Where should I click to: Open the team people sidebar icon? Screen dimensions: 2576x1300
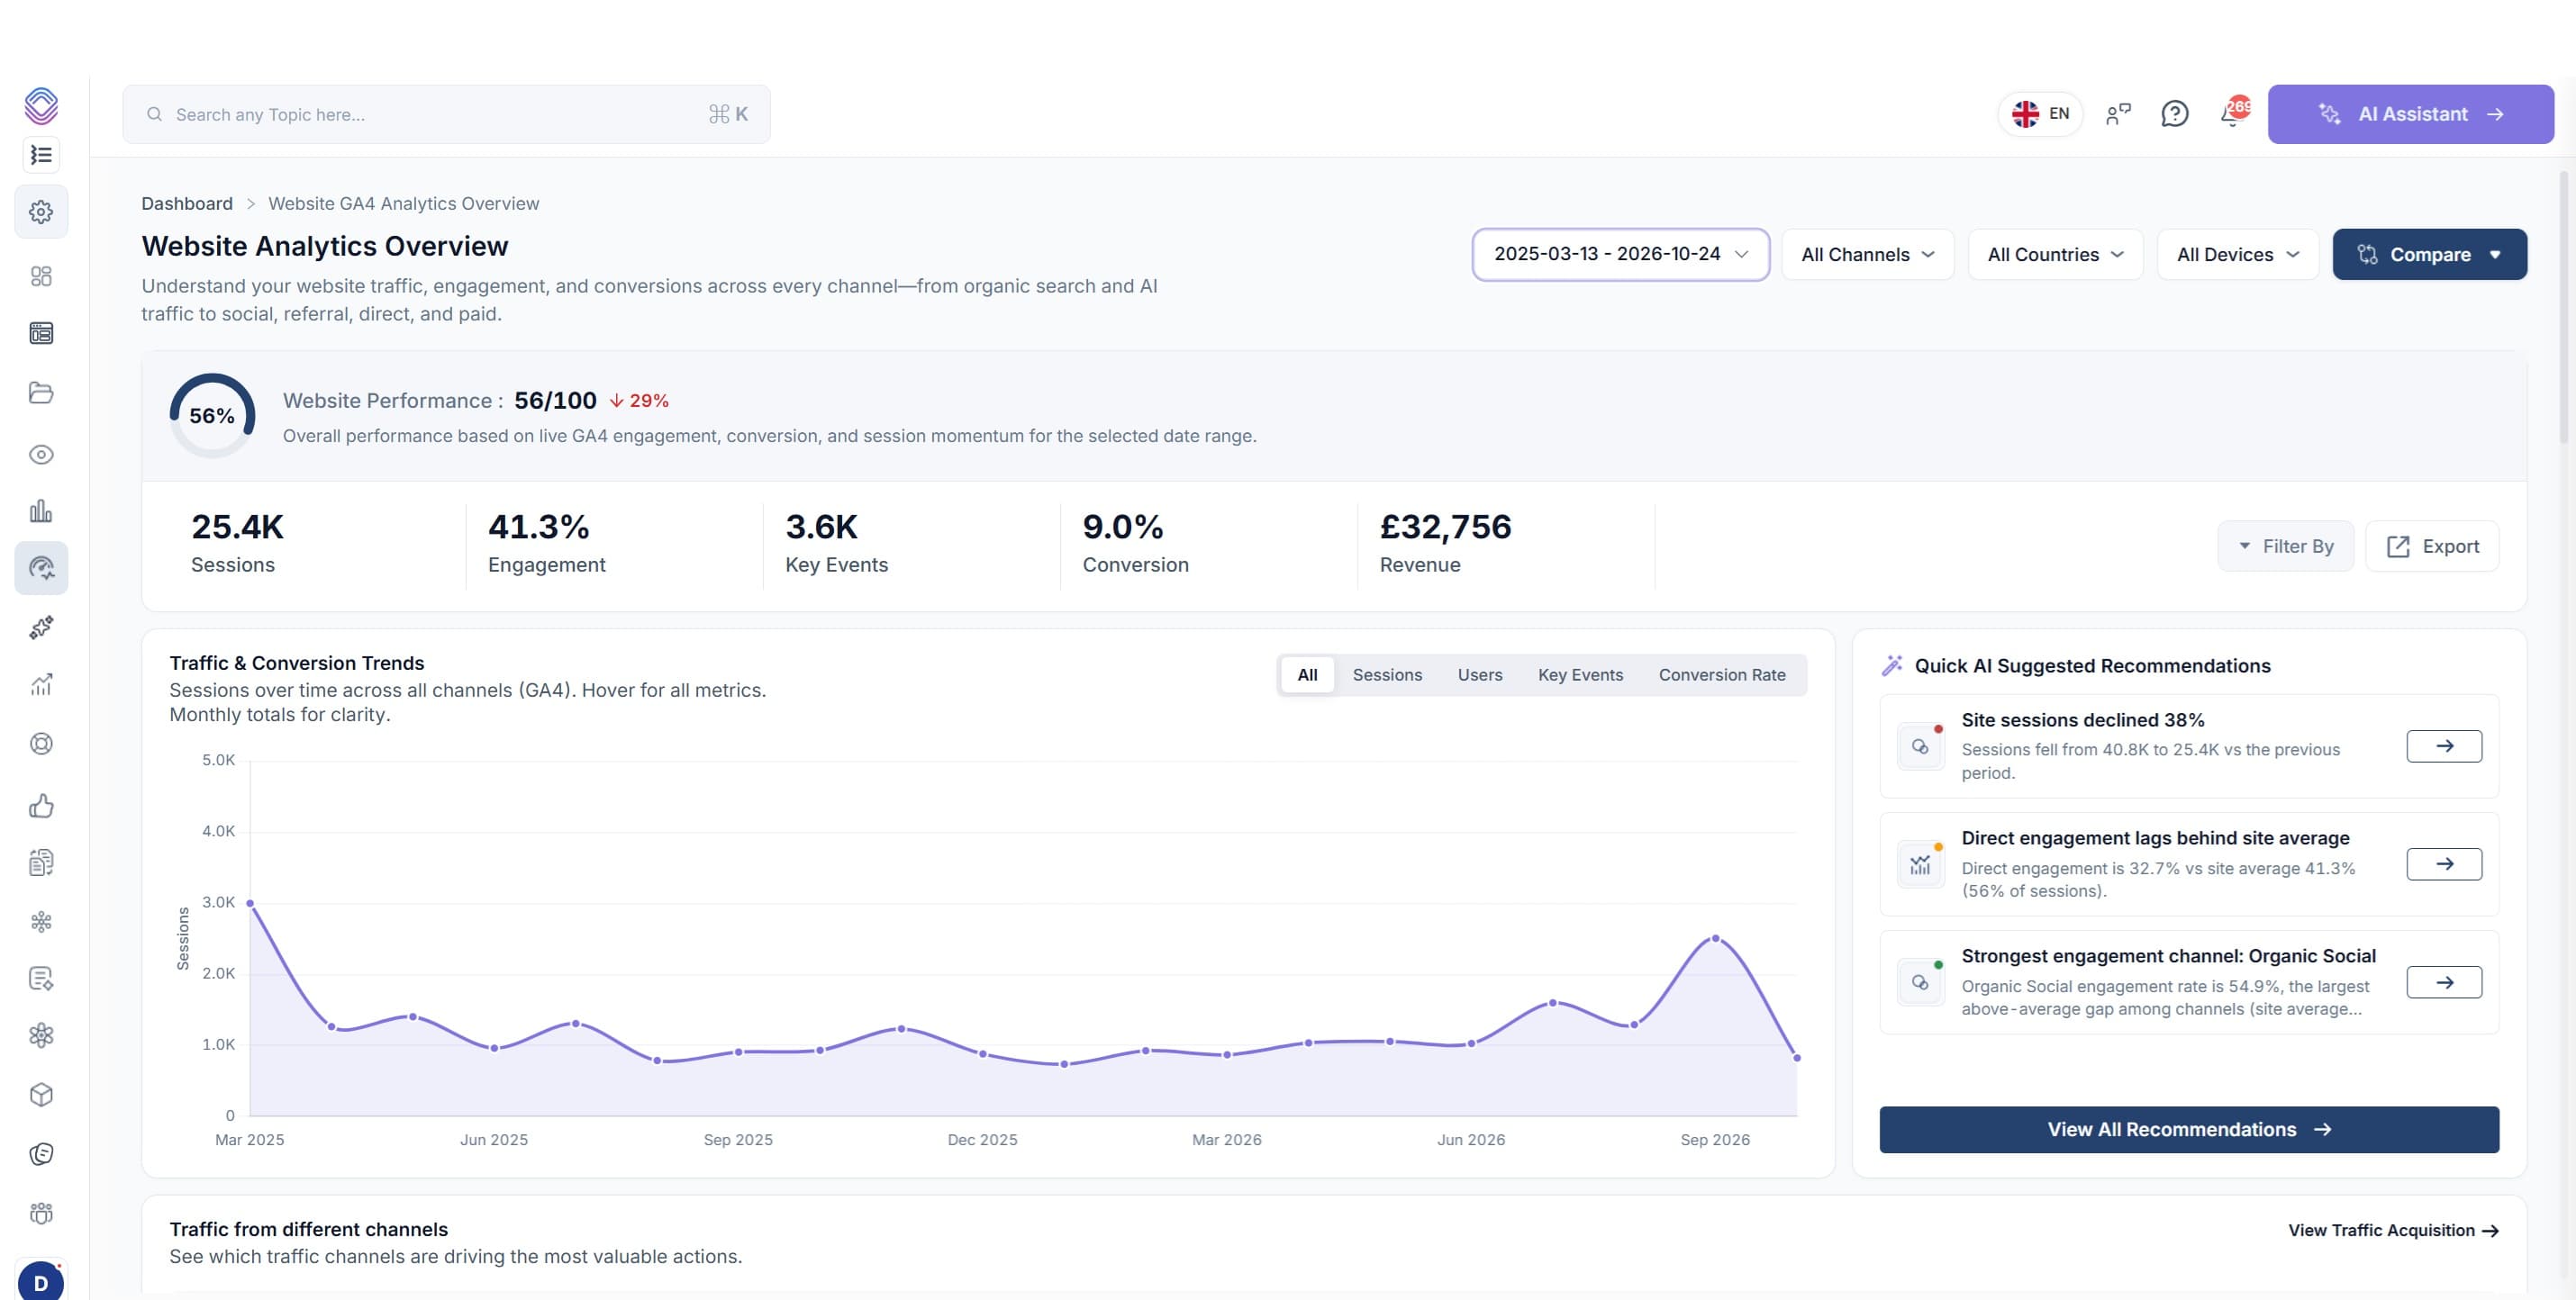point(41,1213)
